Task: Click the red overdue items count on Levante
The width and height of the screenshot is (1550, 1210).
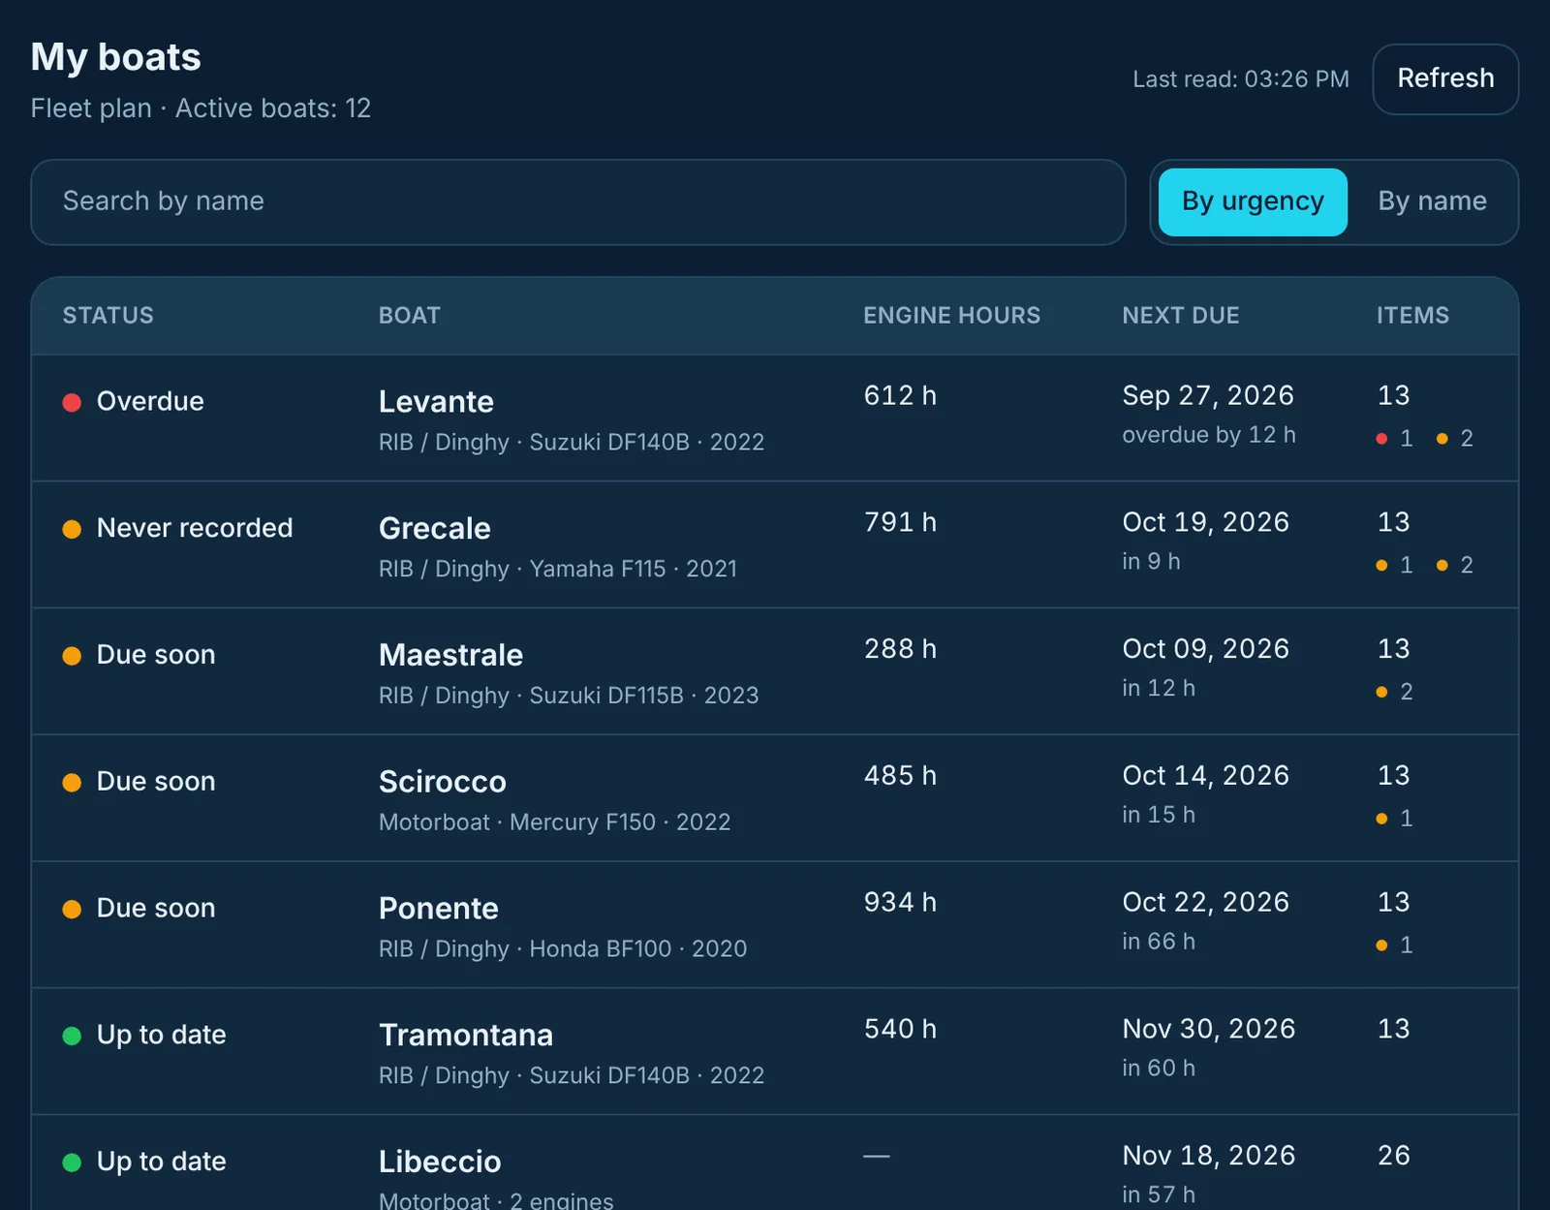Action: (1395, 439)
